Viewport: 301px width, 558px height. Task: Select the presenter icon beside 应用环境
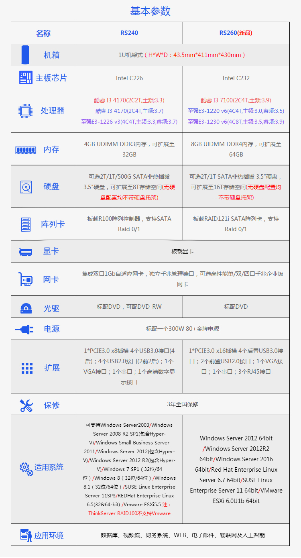(26, 536)
